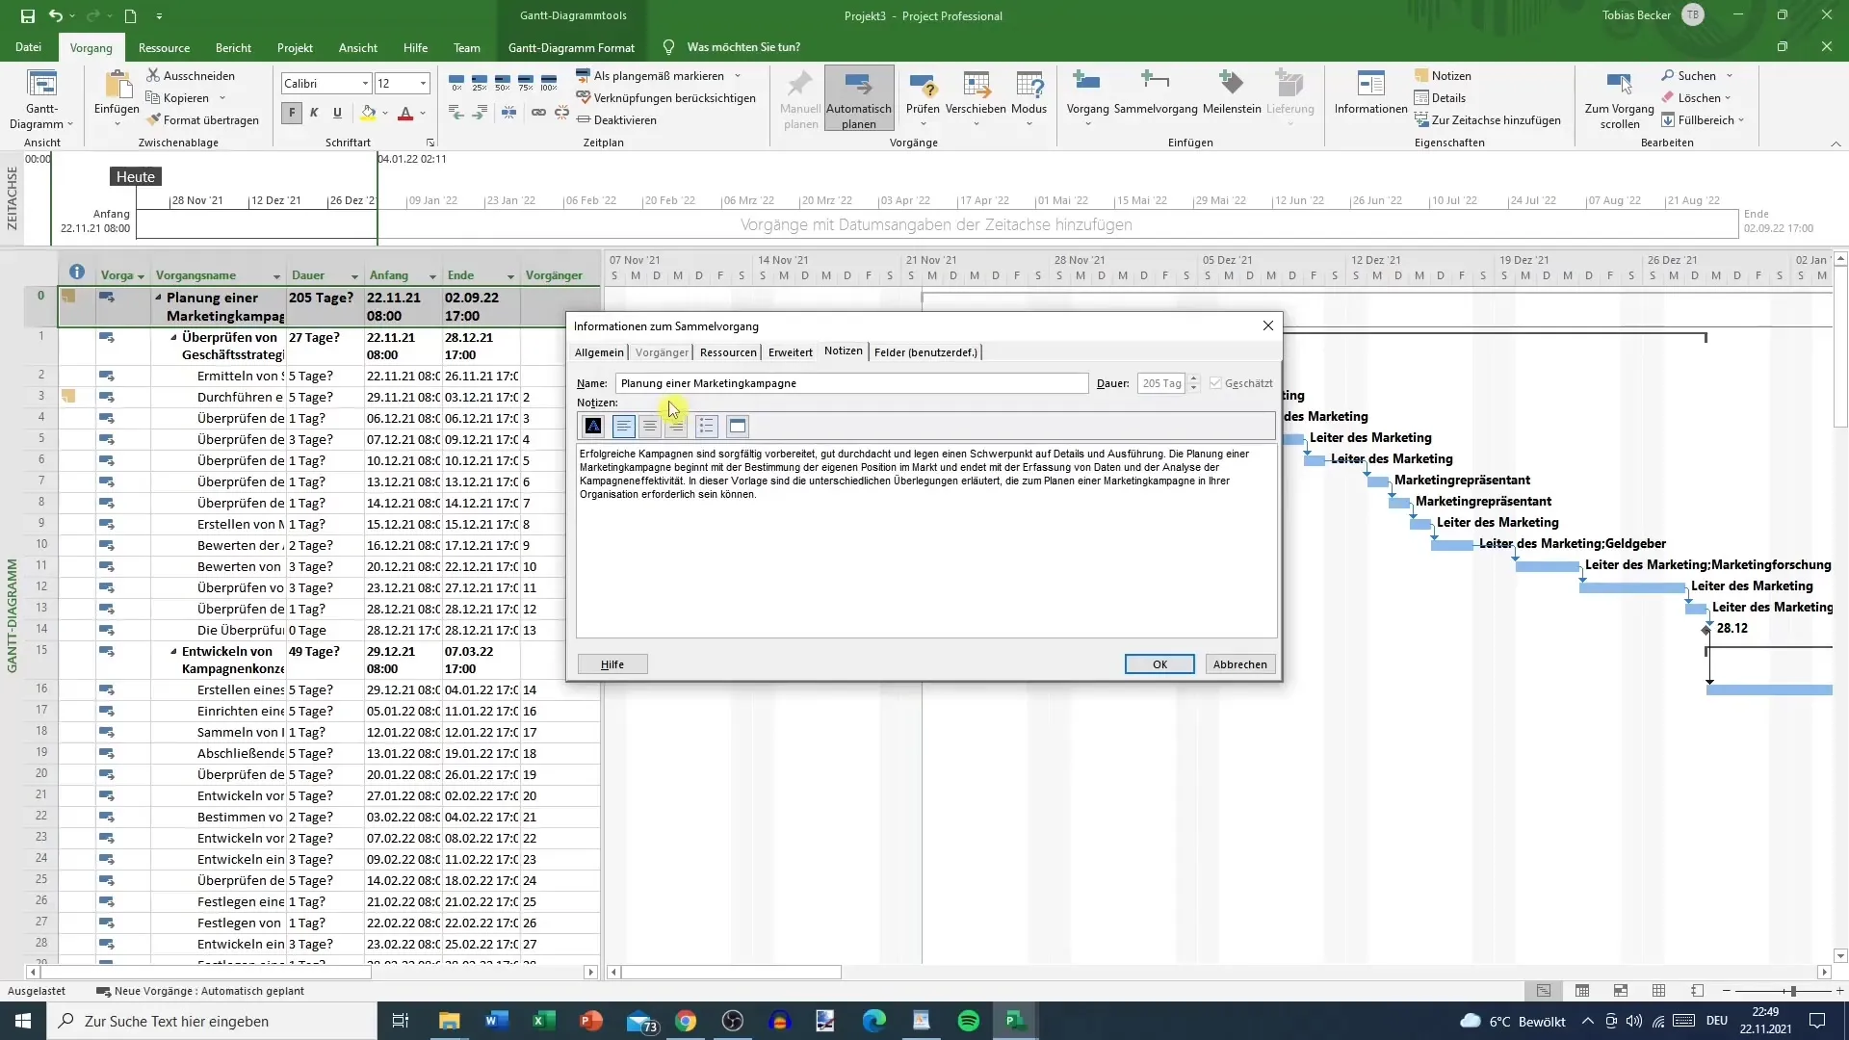The image size is (1849, 1040).
Task: Open Spotify from the taskbar
Action: [969, 1021]
